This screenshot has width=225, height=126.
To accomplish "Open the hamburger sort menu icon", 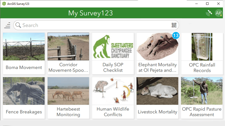I will 8,25.
